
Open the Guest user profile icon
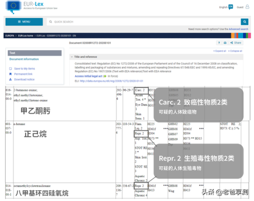(x=247, y=7)
